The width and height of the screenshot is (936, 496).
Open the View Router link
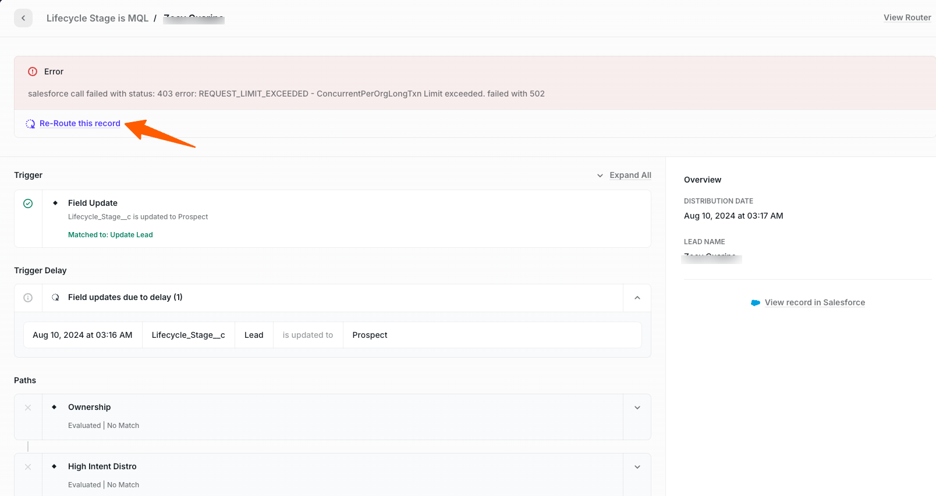pos(907,17)
